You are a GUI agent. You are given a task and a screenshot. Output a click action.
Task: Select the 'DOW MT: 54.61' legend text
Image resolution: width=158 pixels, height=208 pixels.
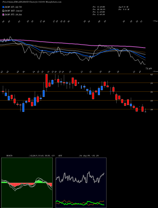[x=13, y=11]
